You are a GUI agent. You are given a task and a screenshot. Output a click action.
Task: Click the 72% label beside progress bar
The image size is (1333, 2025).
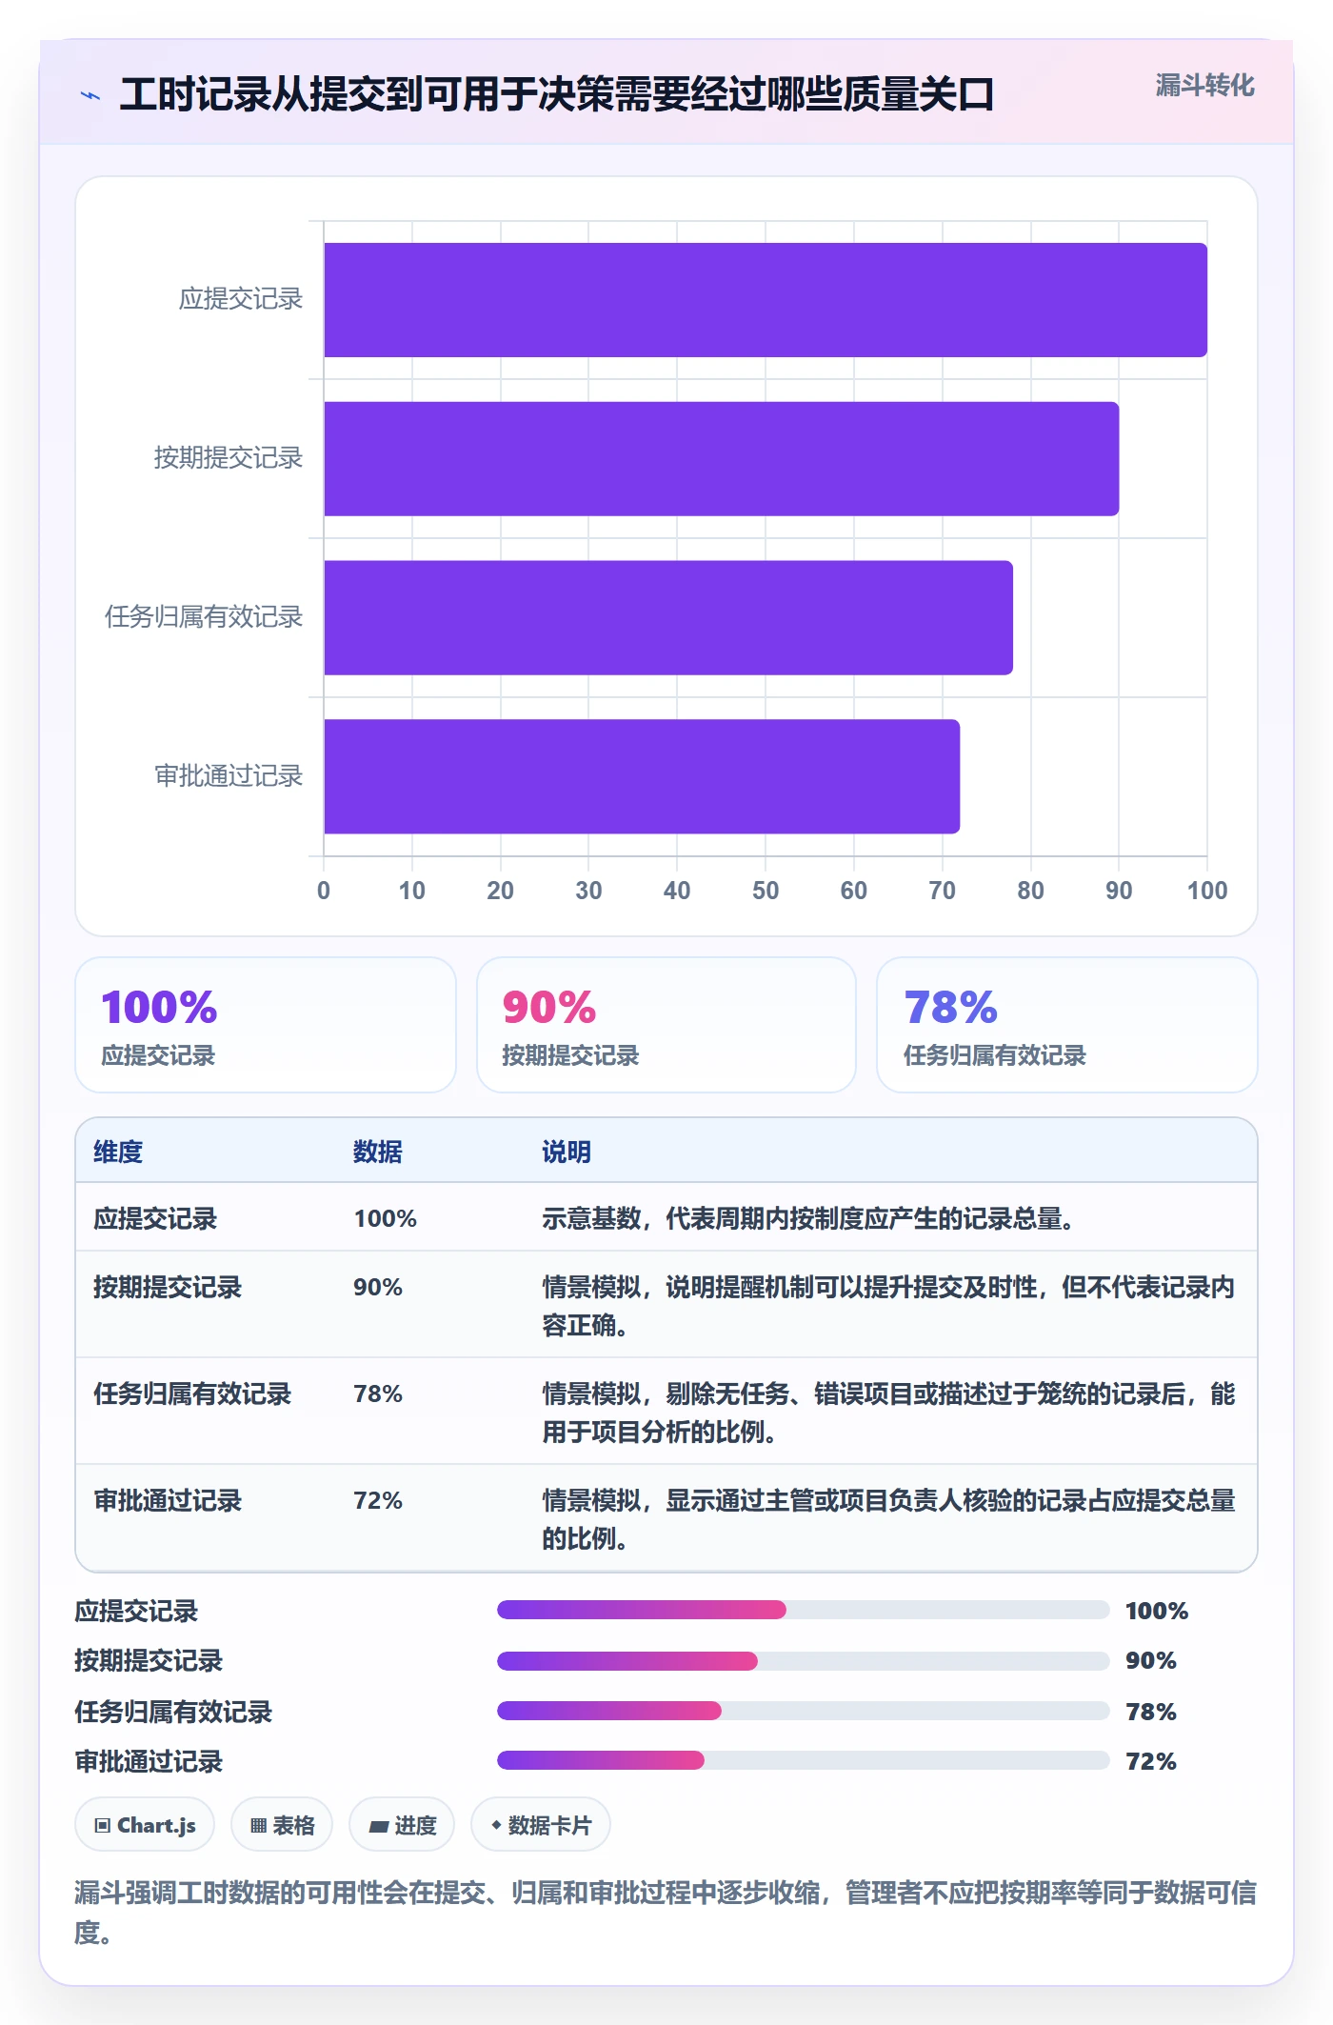point(1151,1761)
